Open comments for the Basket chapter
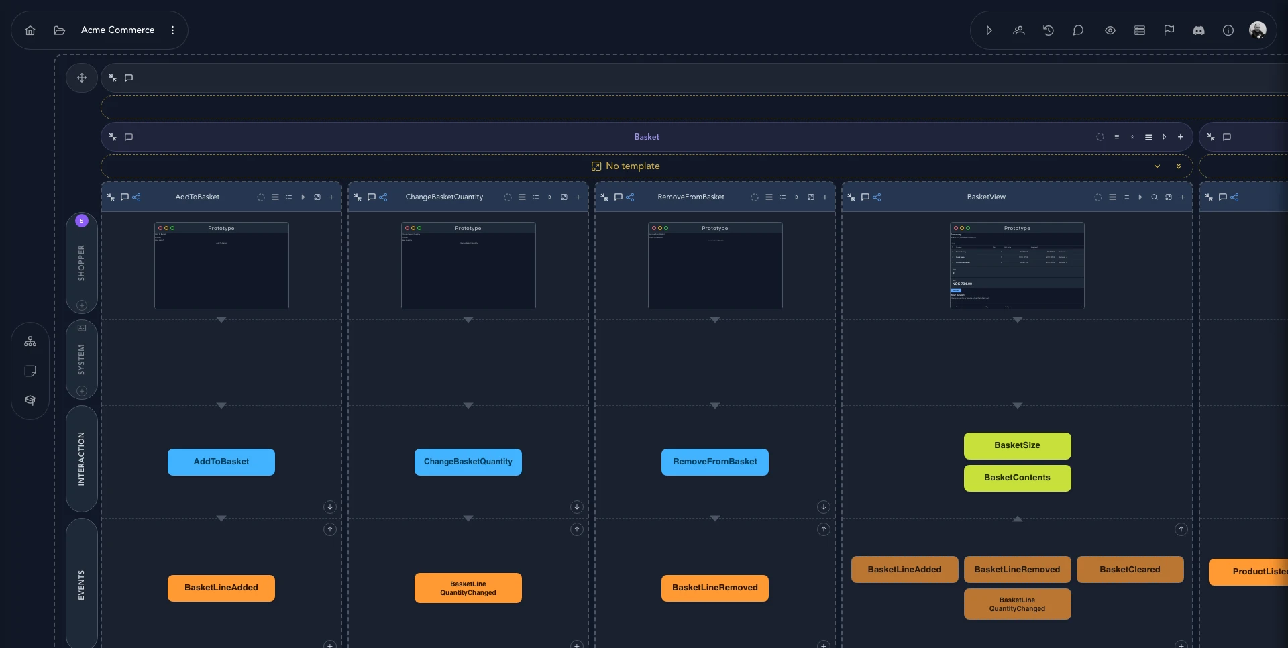Viewport: 1288px width, 648px height. 129,137
